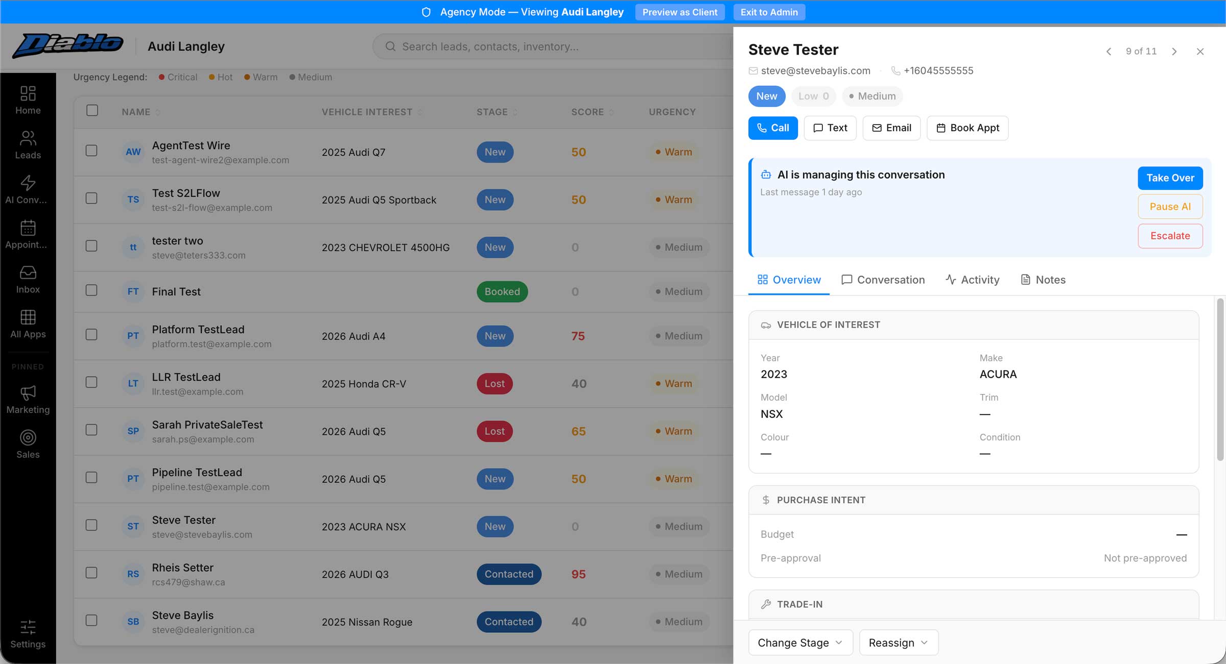Switch to the Overview tab
The width and height of the screenshot is (1226, 664).
[x=789, y=280]
